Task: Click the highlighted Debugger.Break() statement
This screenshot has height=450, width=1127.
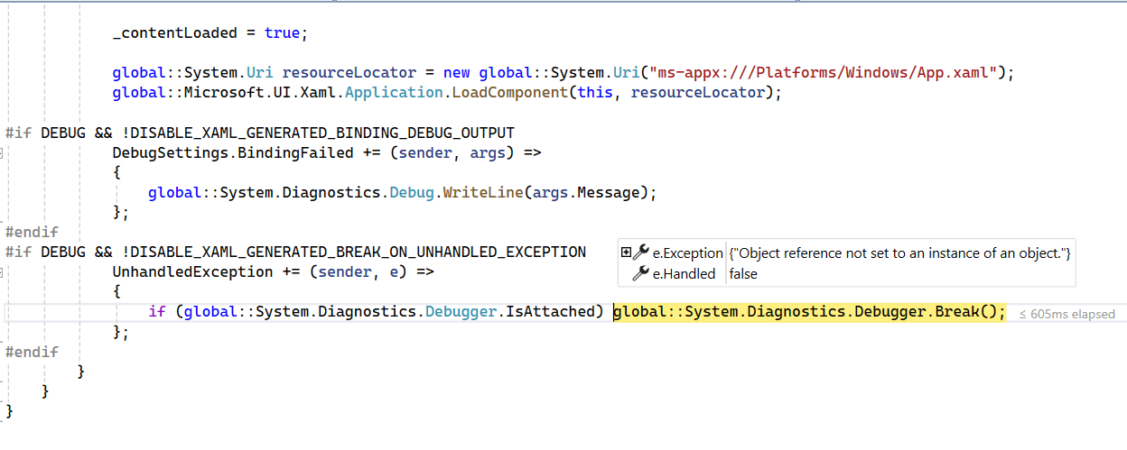Action: 809,312
